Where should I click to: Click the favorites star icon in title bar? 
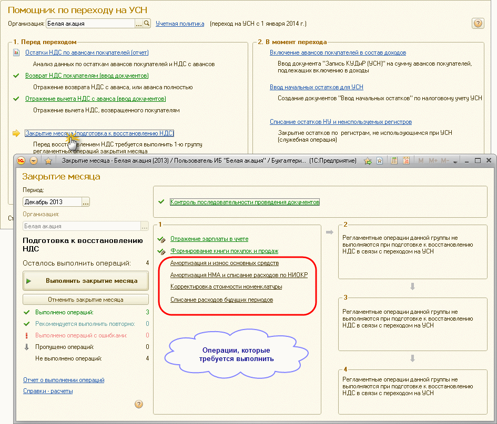click(x=48, y=161)
